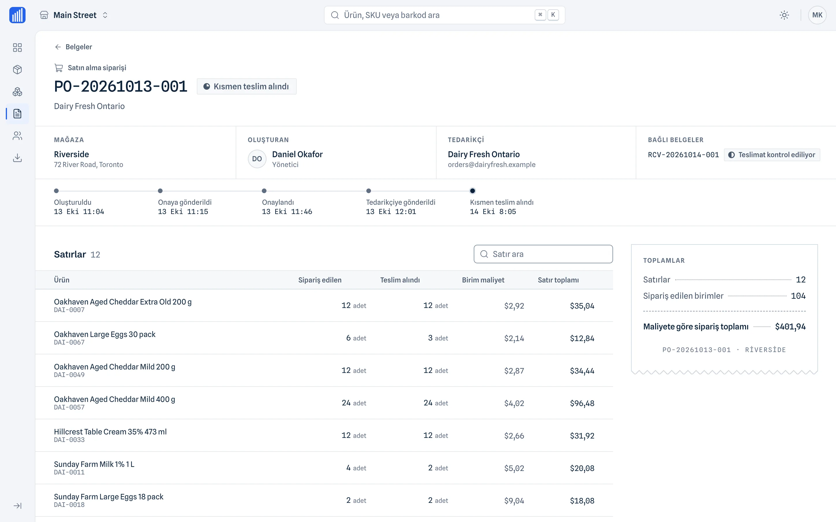Click the Onaylandı timeline step dot
Image resolution: width=836 pixels, height=522 pixels.
point(264,191)
